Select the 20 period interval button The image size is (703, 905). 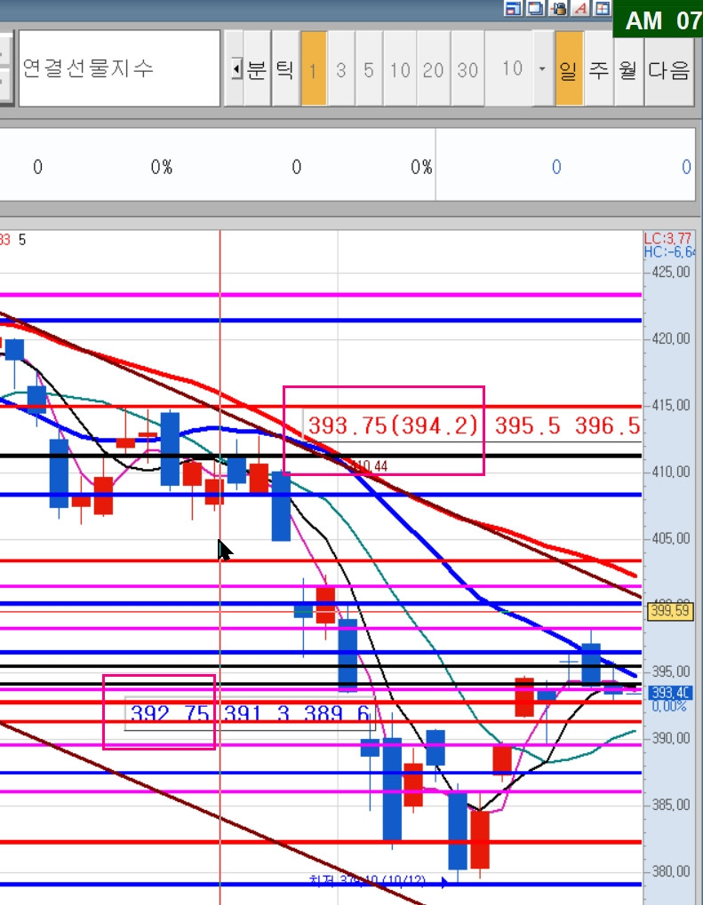coord(433,68)
